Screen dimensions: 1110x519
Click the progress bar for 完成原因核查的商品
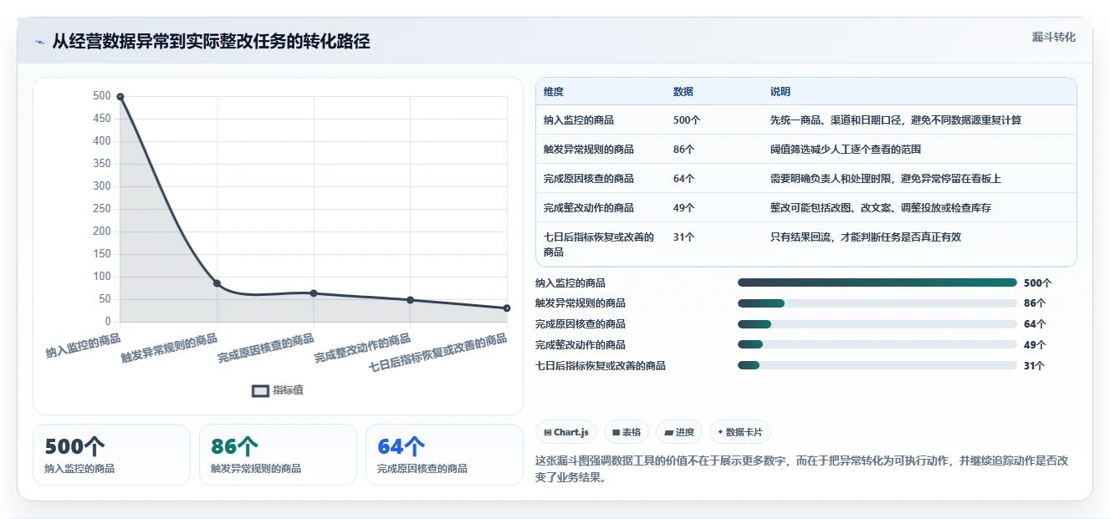877,324
